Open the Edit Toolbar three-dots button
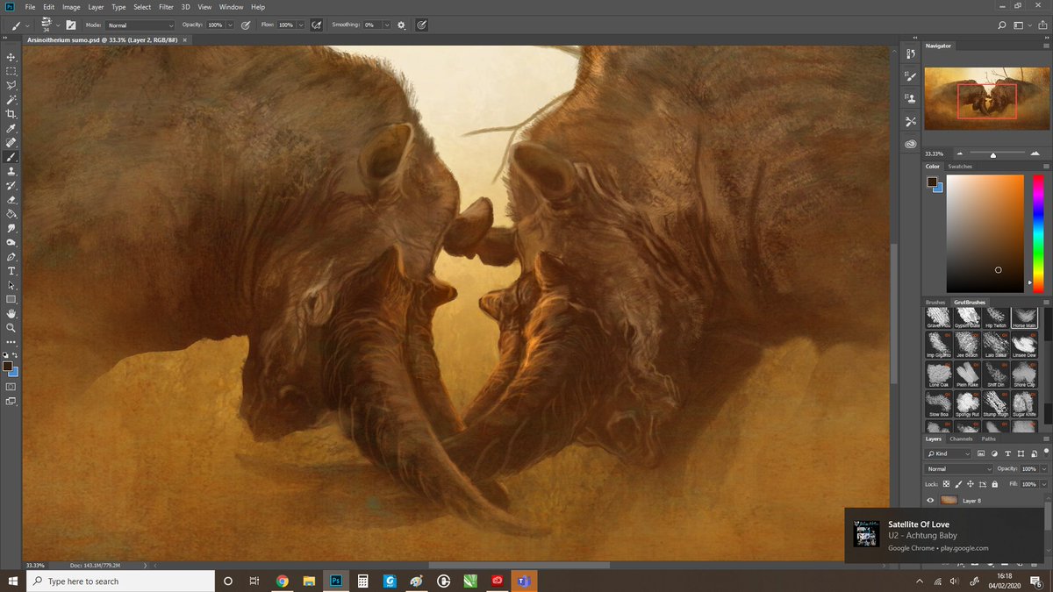The width and height of the screenshot is (1053, 592). click(11, 341)
